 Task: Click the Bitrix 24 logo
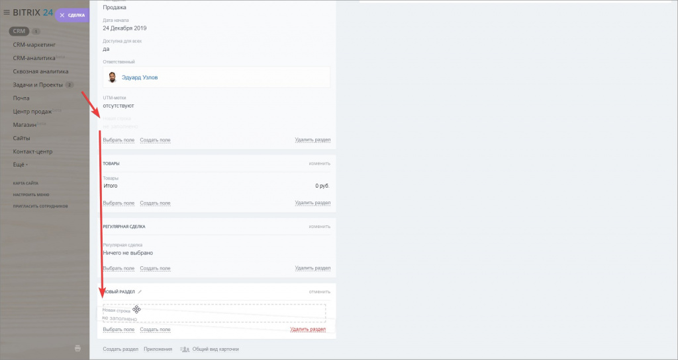tap(33, 13)
